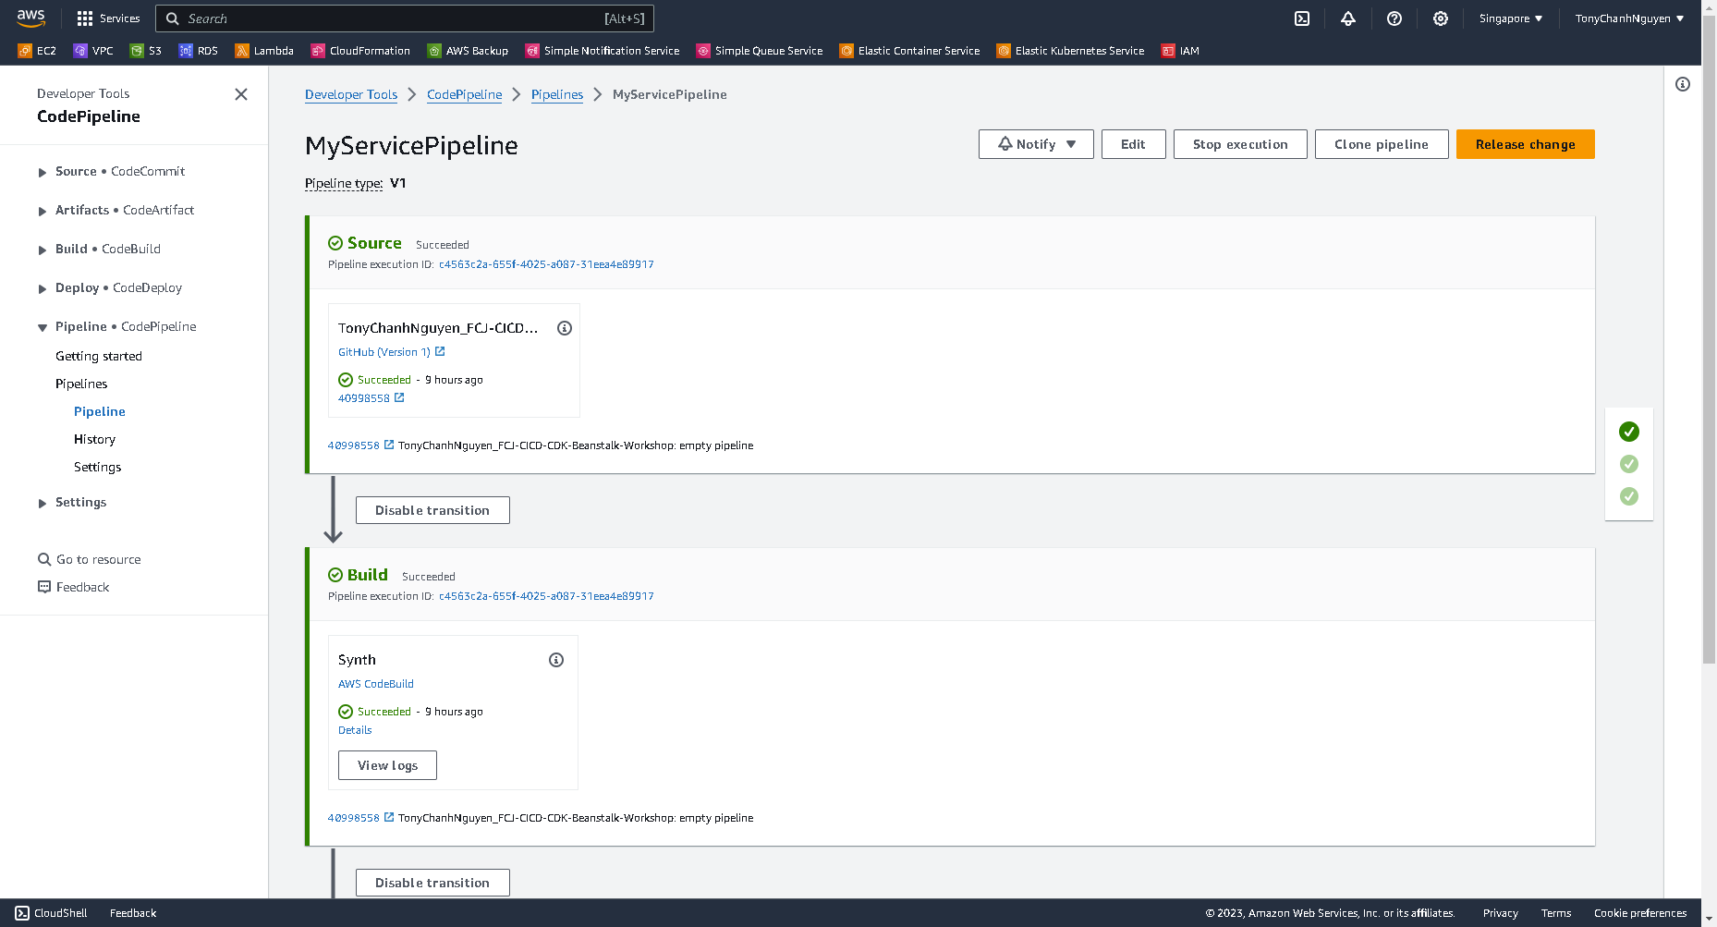The image size is (1717, 927).
Task: Open the Notify dropdown button
Action: [1036, 144]
